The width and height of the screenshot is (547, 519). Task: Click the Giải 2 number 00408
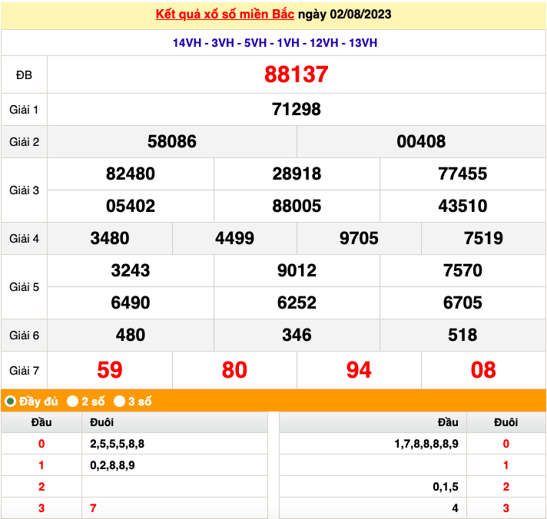tap(421, 141)
